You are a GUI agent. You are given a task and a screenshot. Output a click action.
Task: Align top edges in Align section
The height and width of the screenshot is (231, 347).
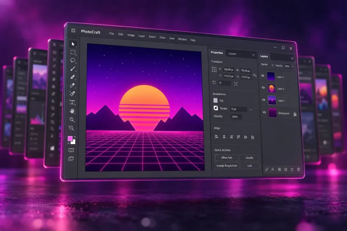coord(238,137)
